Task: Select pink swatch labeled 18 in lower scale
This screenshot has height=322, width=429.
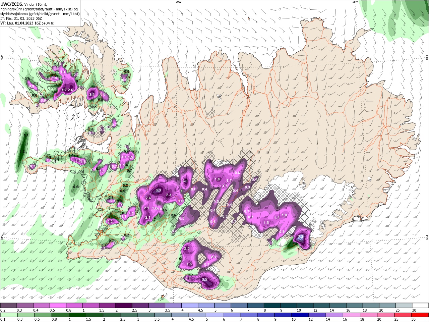Action: point(369,315)
